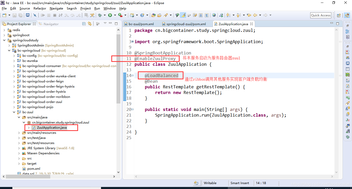Select pom.xml under bc-zuul
Image resolution: width=352 pixels, height=189 pixels.
click(34, 169)
